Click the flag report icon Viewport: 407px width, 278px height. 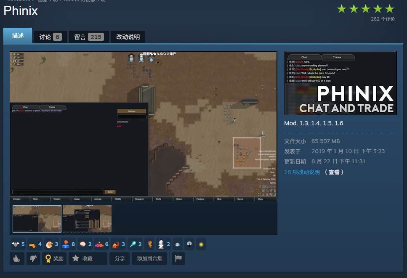pyautogui.click(x=178, y=259)
